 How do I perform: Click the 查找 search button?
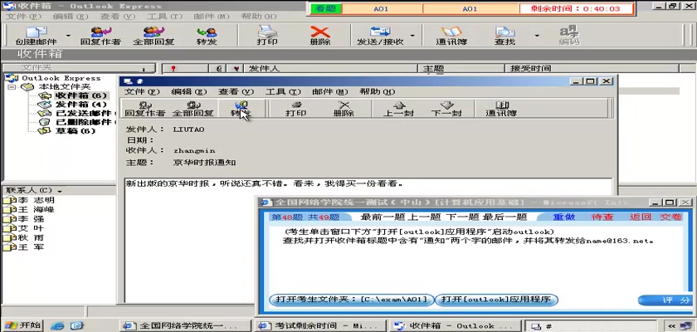click(504, 36)
